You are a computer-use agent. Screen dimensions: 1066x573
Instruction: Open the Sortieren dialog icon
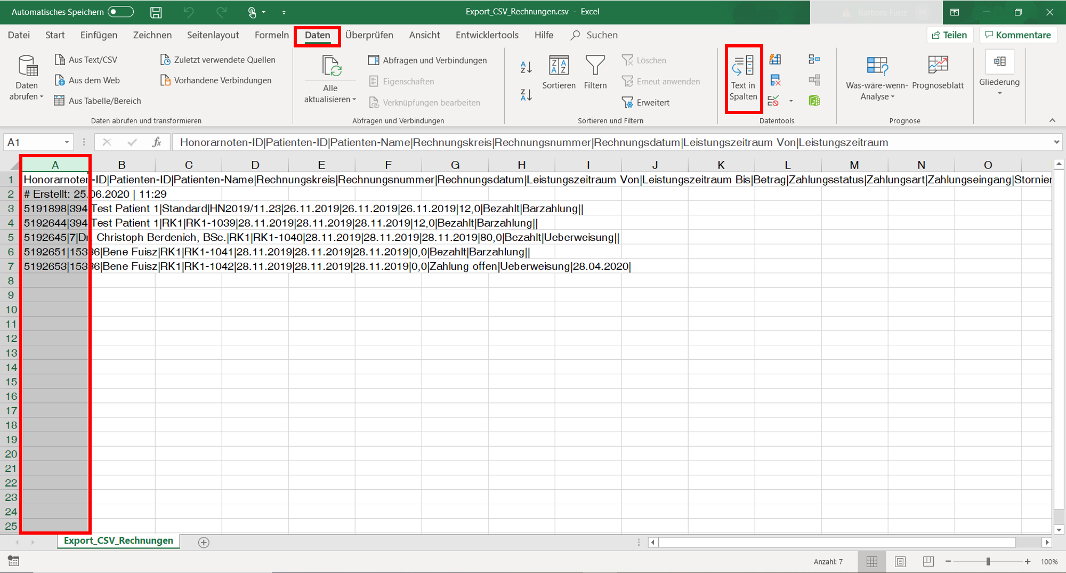tap(559, 66)
